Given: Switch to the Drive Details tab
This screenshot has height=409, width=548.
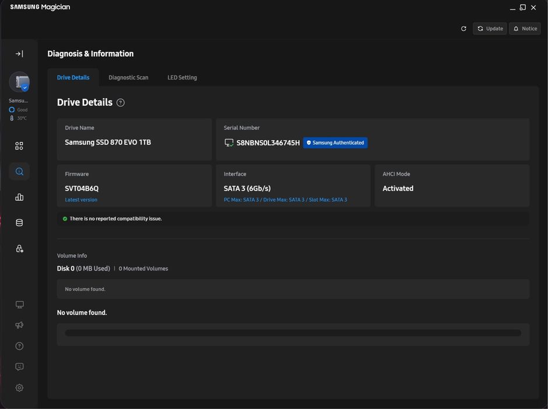Looking at the screenshot, I should 73,77.
